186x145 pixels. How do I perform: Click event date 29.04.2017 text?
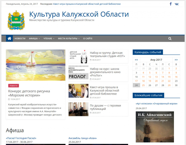(x=141, y=108)
